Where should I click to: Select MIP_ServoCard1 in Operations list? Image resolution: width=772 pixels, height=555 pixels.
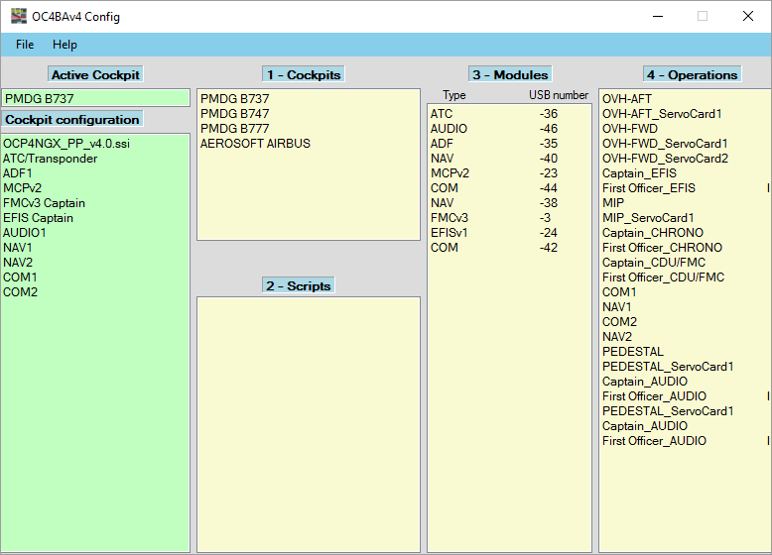[x=648, y=218]
